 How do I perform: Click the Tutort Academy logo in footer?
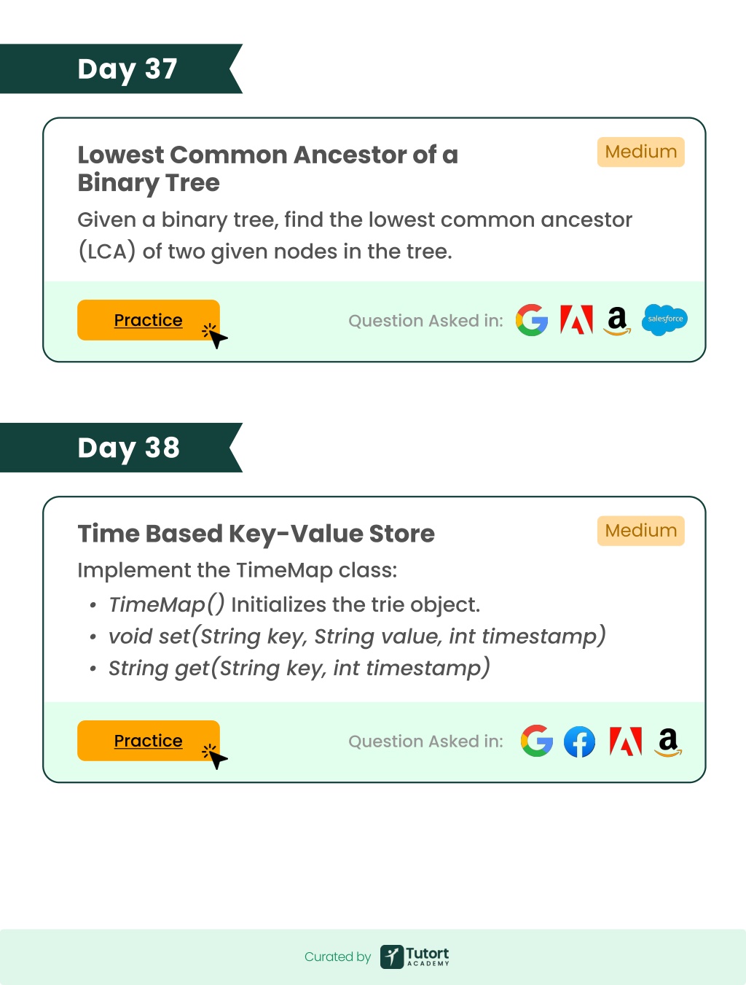pos(415,957)
